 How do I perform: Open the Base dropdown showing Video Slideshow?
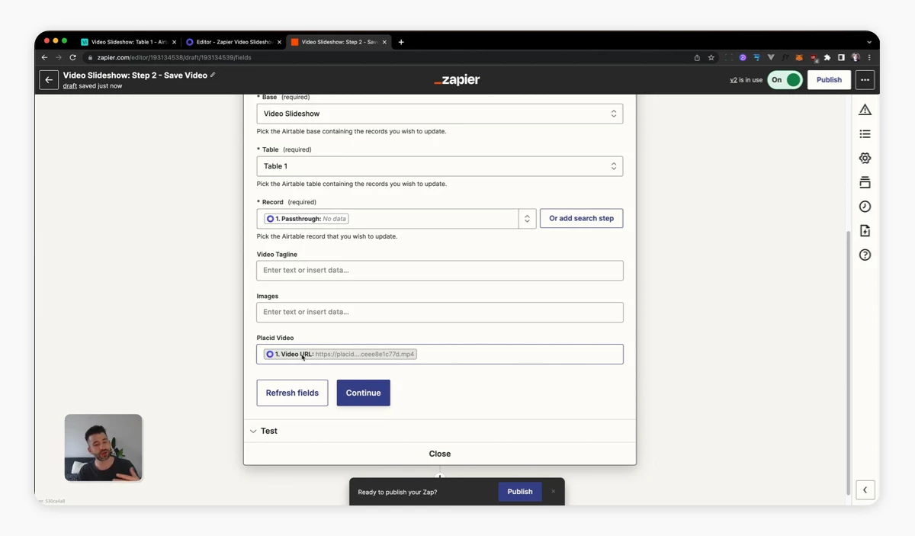(440, 114)
